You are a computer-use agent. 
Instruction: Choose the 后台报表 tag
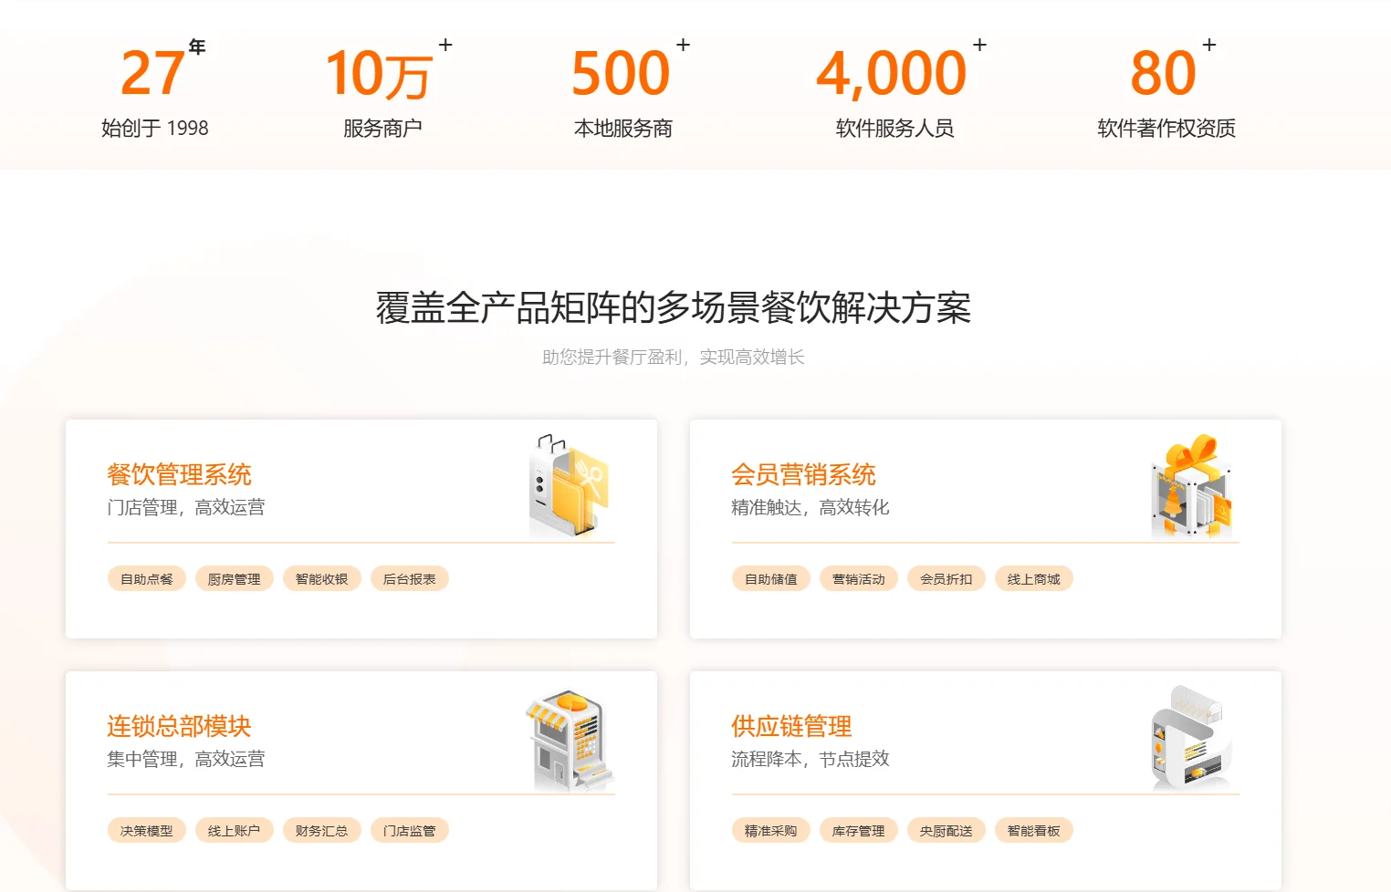pos(410,579)
